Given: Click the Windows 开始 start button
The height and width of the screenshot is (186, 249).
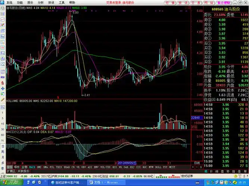Looking at the screenshot, I should [10, 182].
